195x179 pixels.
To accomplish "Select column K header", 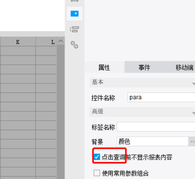I will (x=18, y=42).
